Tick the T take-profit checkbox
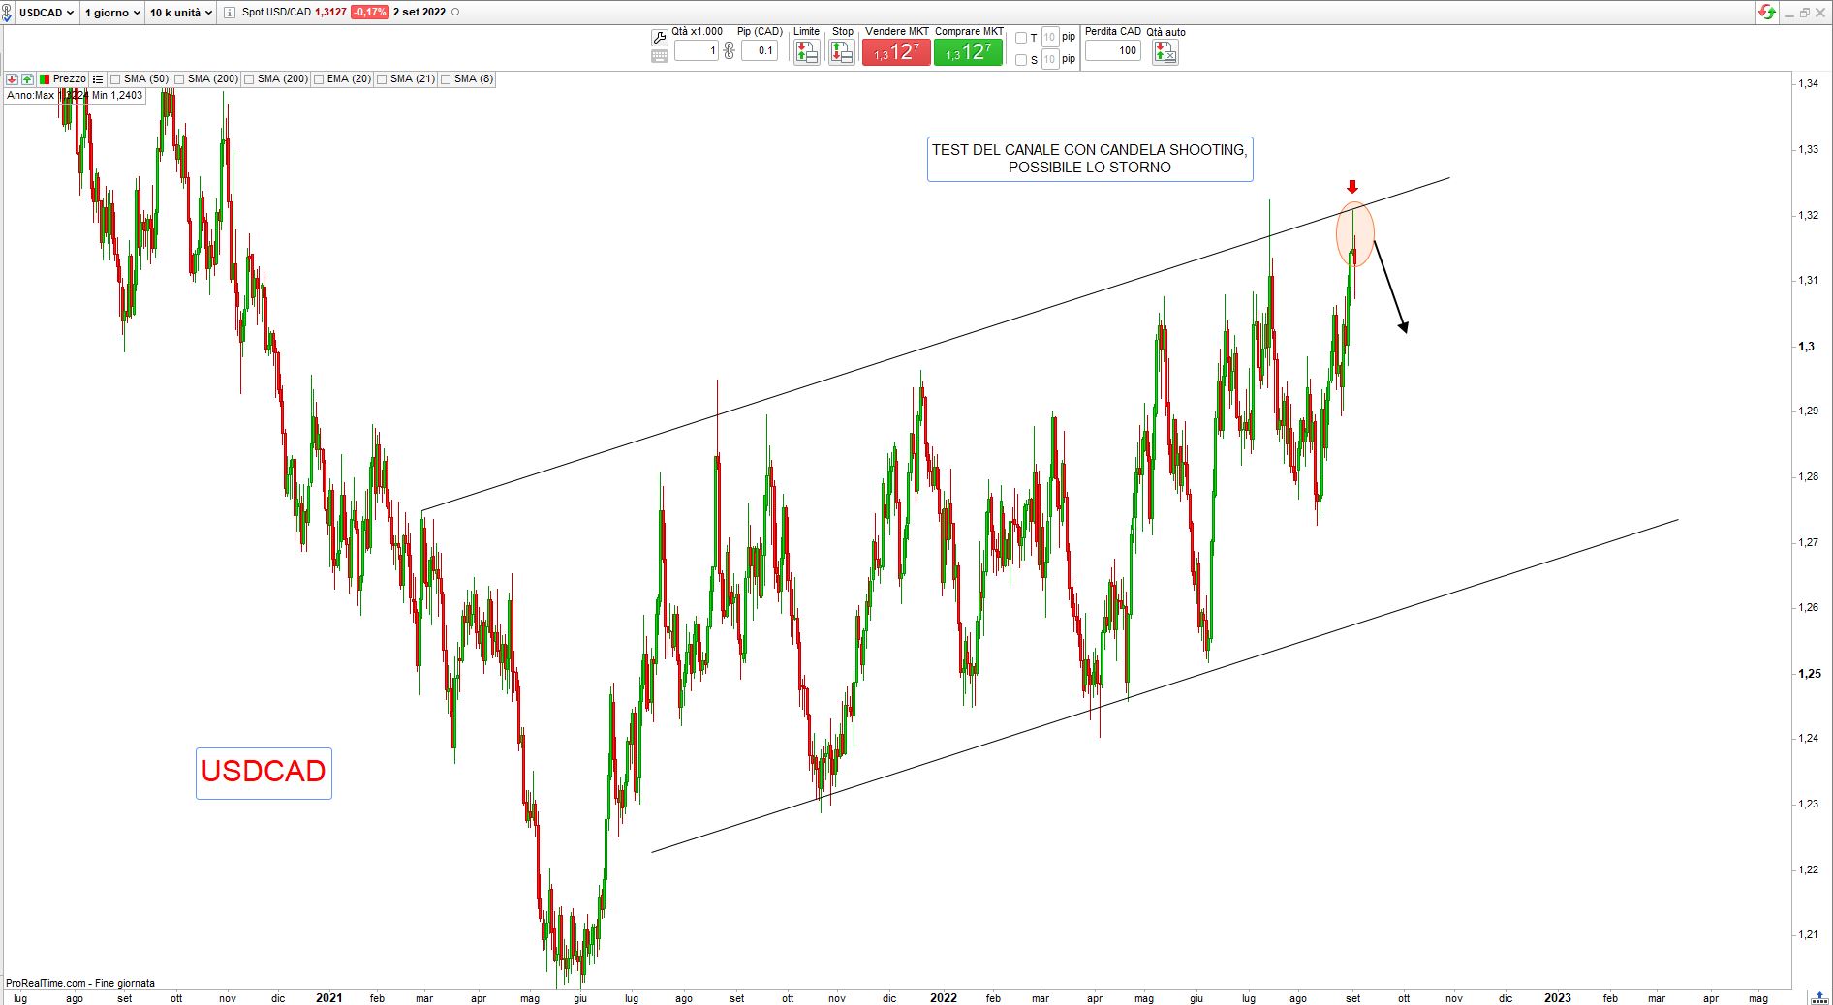This screenshot has width=1833, height=1005. 1021,38
